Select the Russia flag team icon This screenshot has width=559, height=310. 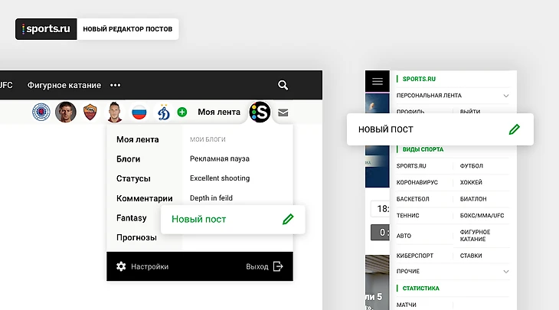[x=139, y=113]
